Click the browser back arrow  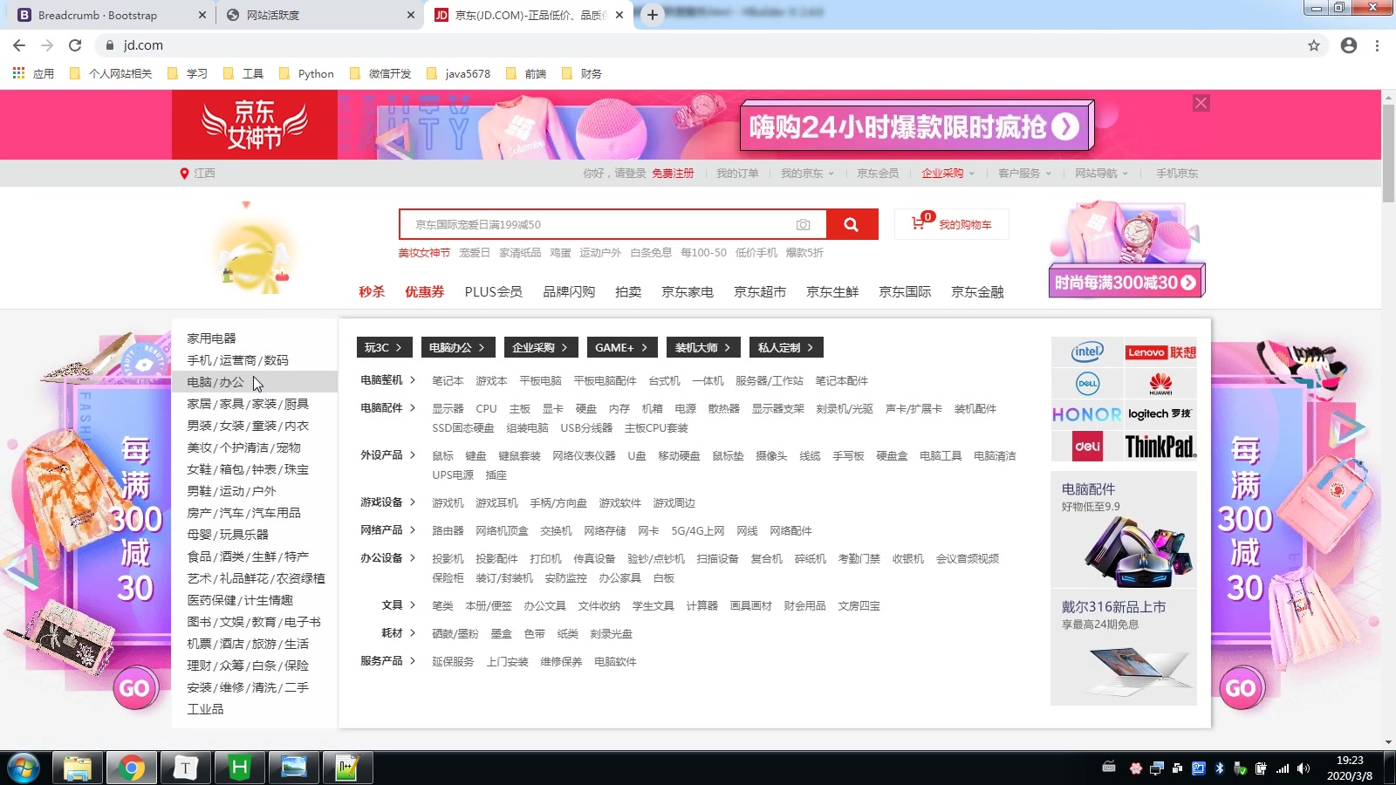pyautogui.click(x=19, y=45)
